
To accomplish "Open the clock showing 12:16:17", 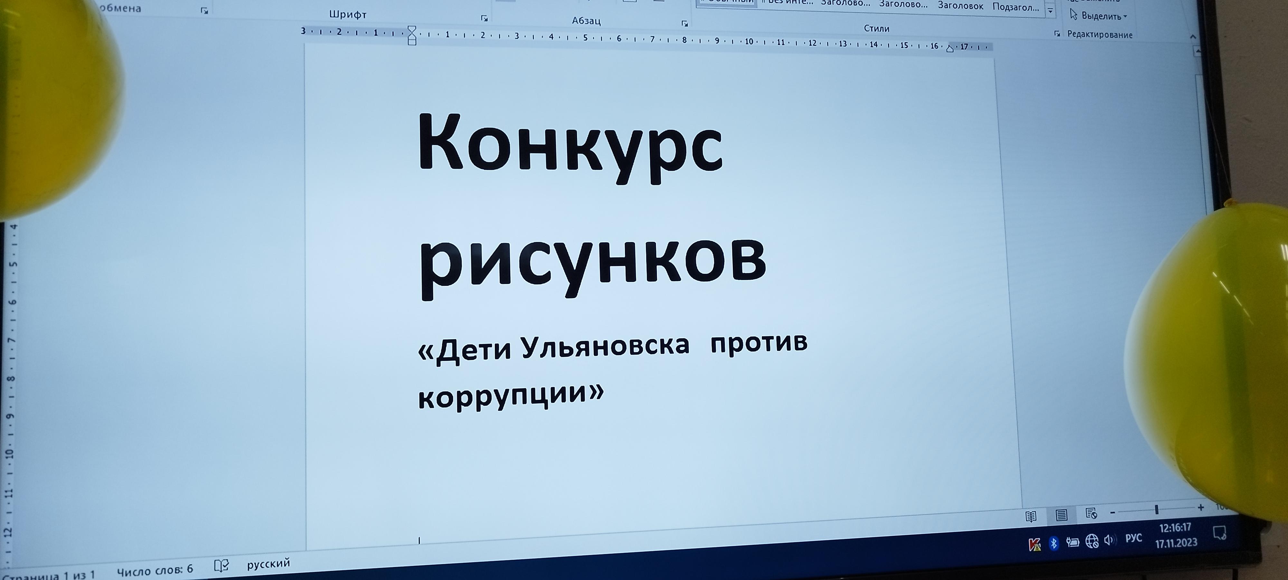I will (1175, 528).
